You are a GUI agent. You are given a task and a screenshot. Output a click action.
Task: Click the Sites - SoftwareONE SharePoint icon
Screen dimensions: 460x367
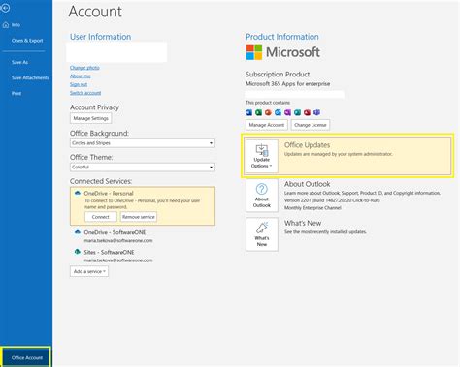point(78,252)
